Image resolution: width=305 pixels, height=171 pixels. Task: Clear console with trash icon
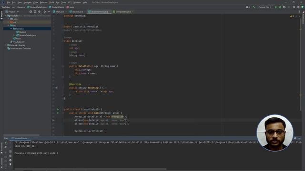[10, 164]
